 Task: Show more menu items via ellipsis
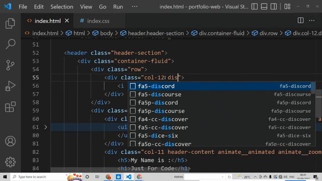click(134, 7)
